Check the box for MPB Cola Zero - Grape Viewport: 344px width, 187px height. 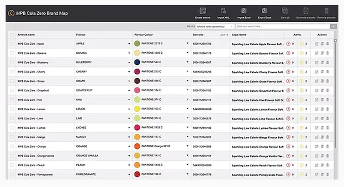(x=12, y=81)
